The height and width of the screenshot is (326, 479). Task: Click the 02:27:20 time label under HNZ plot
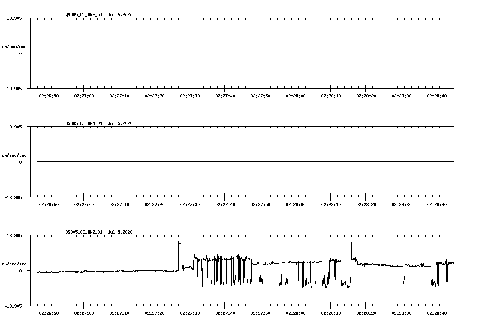(154, 313)
